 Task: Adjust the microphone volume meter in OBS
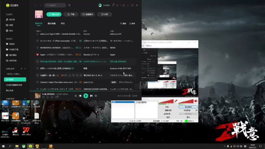166,101
